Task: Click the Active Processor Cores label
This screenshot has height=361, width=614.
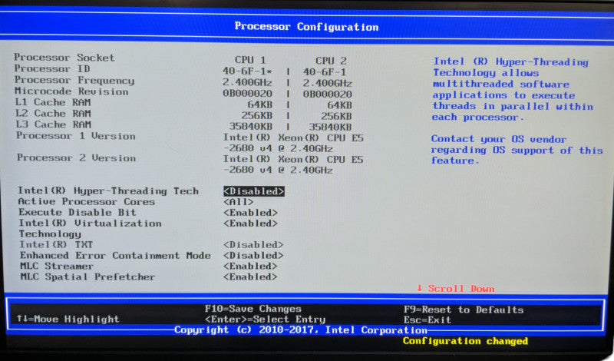Action: coord(87,202)
